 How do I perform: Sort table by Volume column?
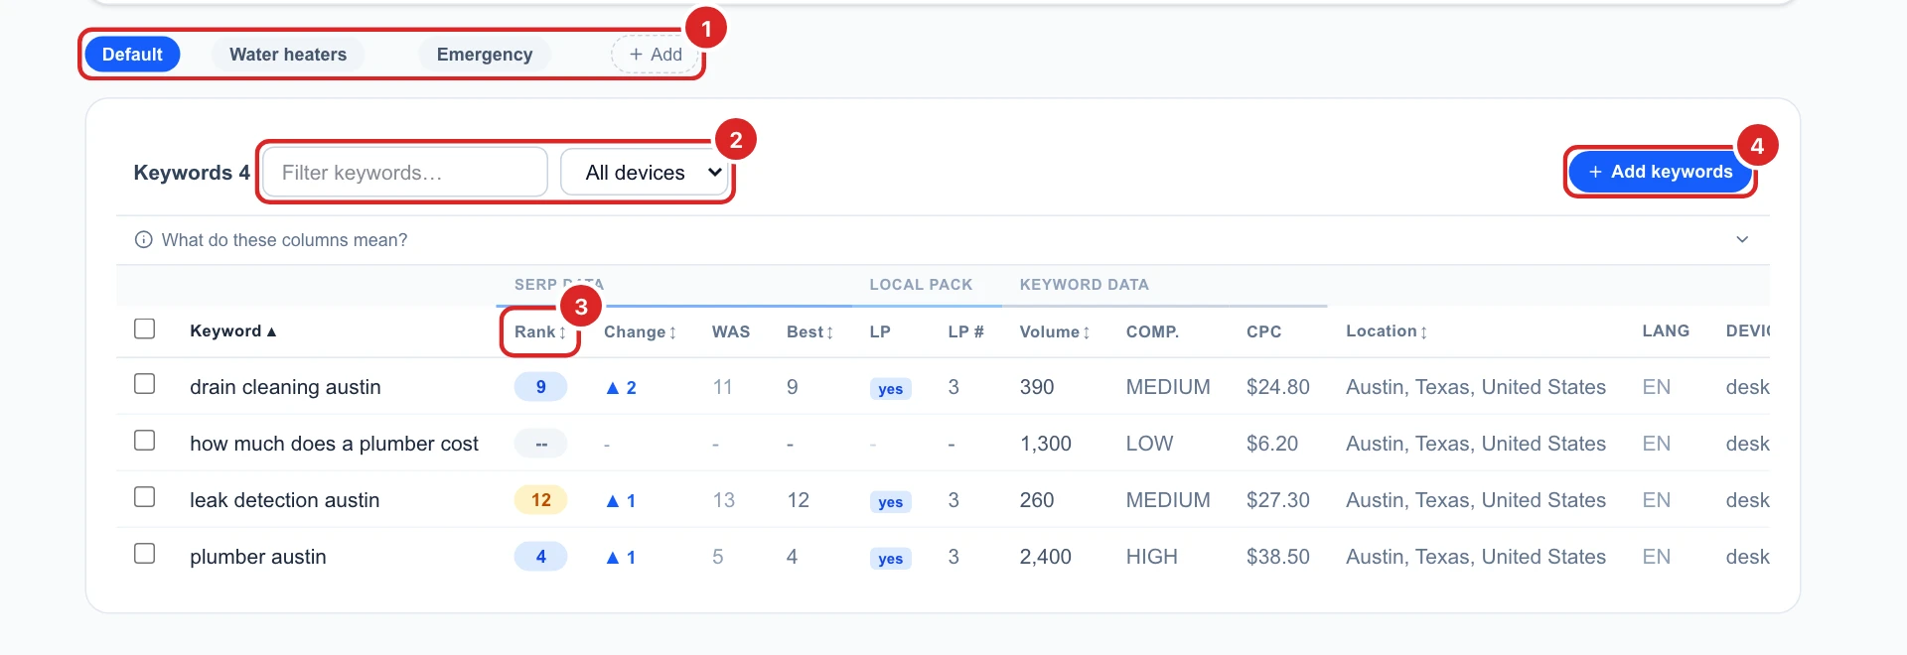click(x=1056, y=332)
